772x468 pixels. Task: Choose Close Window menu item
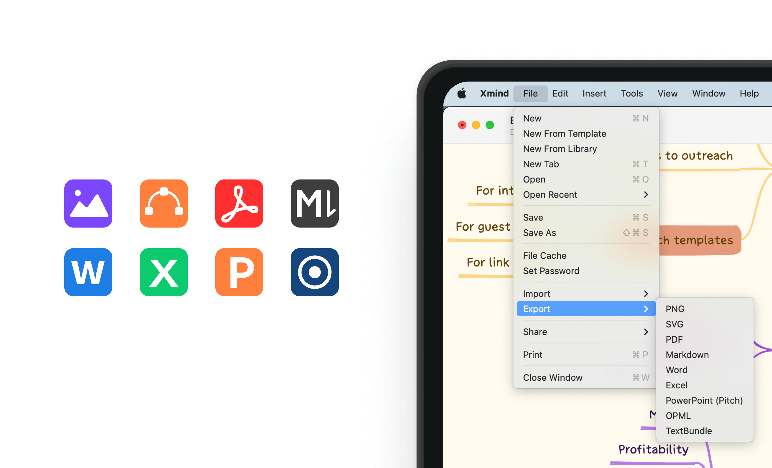point(586,378)
